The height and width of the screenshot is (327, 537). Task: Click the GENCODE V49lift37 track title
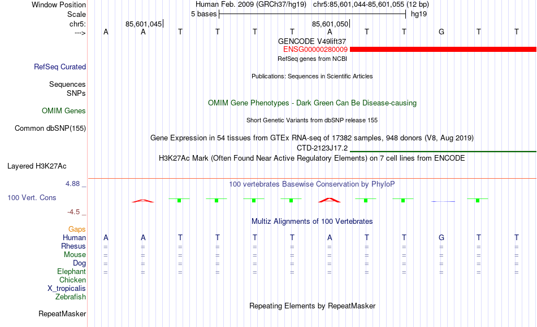point(312,41)
